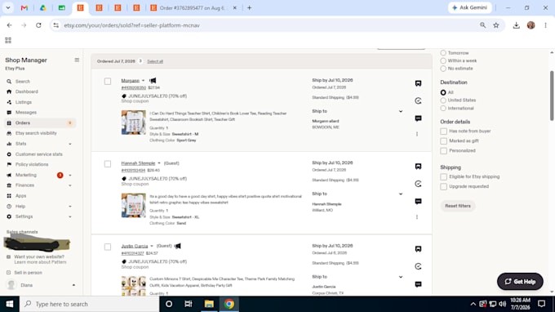
Task: Open Hannah Stemple's order number link
Action: (133, 171)
